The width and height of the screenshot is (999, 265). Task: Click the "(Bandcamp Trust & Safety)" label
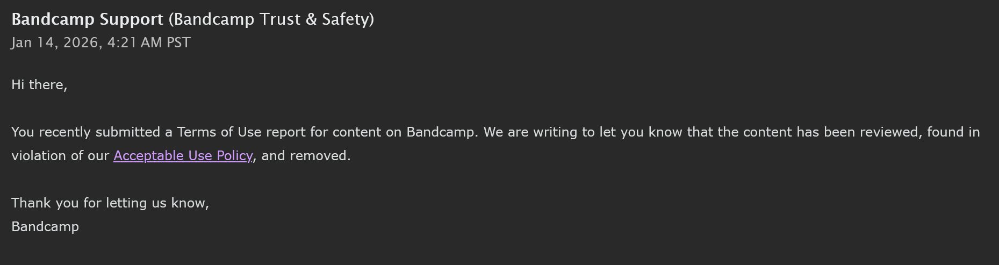tap(271, 19)
